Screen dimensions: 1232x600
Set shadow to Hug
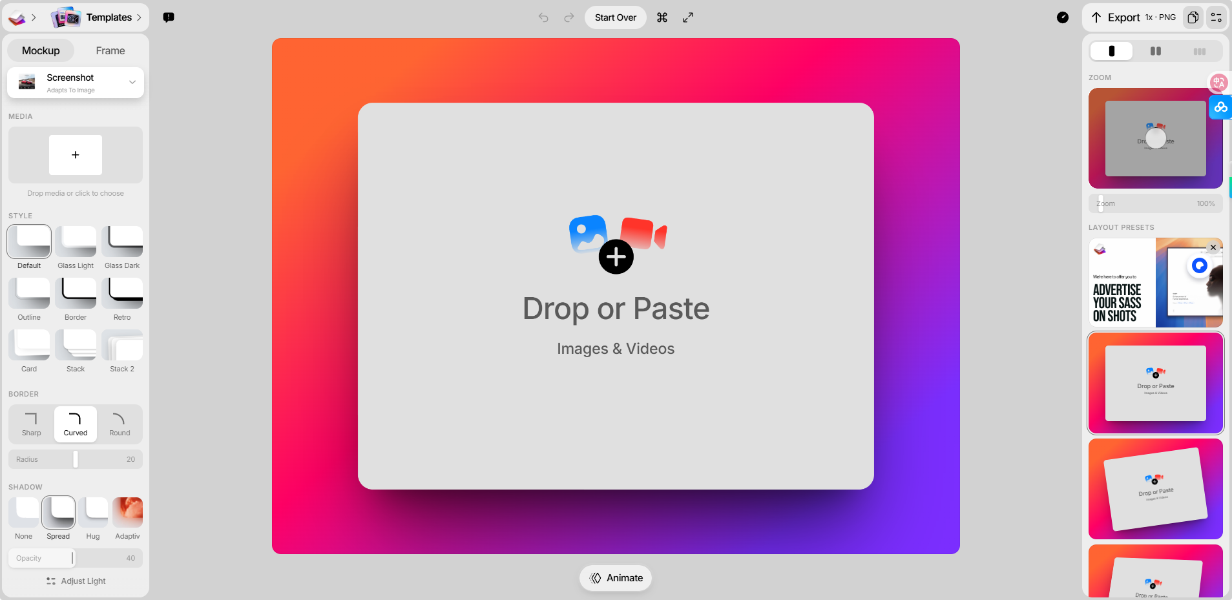point(93,519)
